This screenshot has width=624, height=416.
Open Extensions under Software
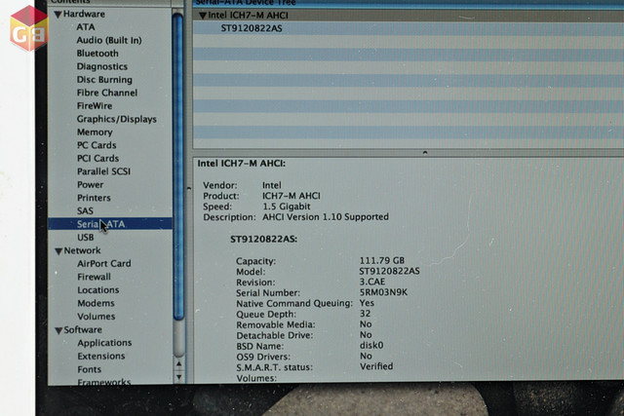(101, 356)
